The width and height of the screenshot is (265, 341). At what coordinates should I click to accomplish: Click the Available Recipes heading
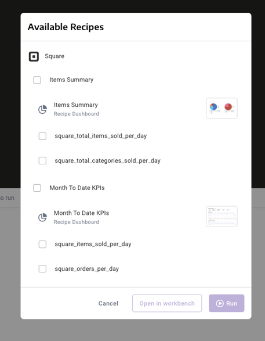point(66,27)
